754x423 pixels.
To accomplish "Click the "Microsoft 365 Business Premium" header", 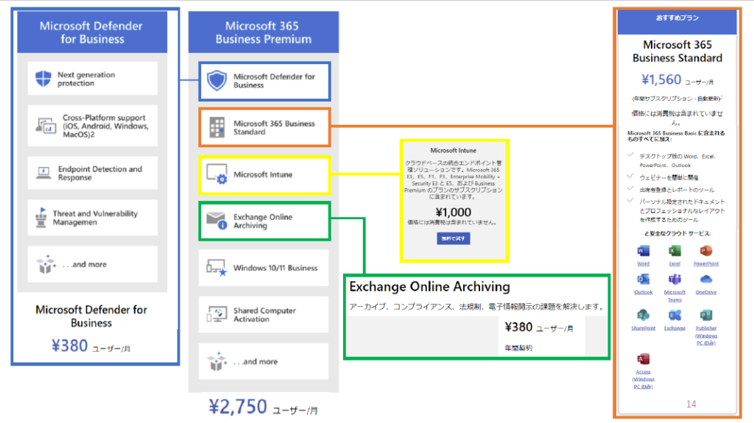I will (263, 32).
